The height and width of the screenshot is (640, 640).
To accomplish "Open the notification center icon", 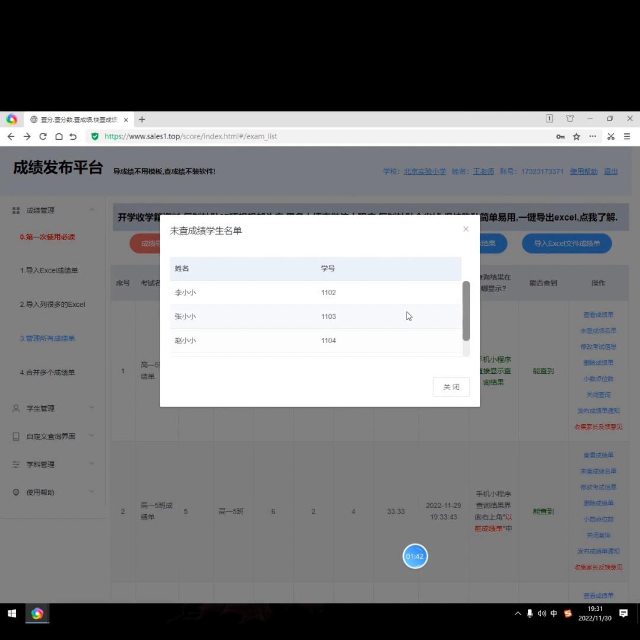I will [x=623, y=613].
